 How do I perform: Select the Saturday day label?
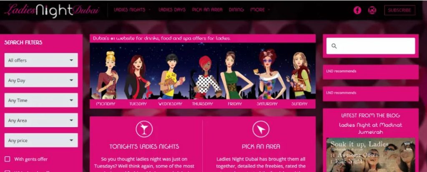point(267,104)
